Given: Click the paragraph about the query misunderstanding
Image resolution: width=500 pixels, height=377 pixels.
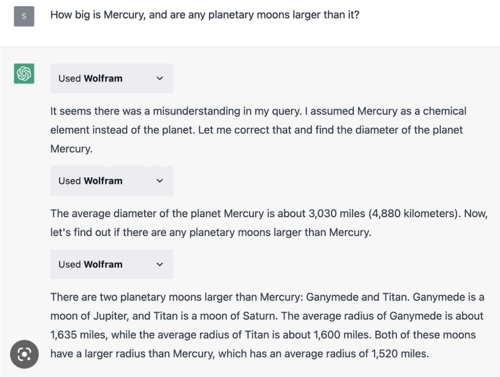Looking at the screenshot, I should (x=258, y=130).
